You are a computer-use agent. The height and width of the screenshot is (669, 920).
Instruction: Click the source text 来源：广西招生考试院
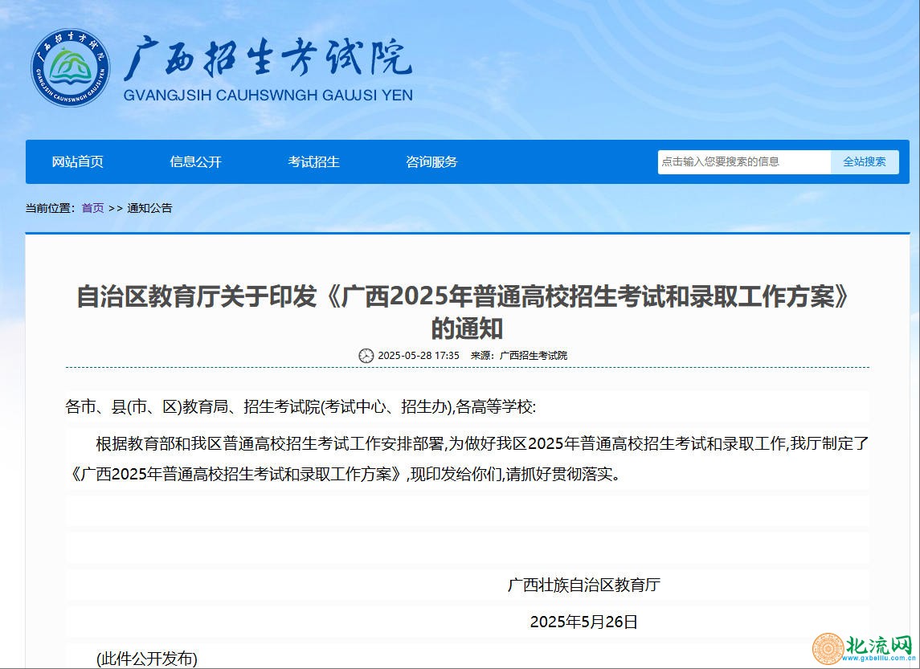[519, 356]
